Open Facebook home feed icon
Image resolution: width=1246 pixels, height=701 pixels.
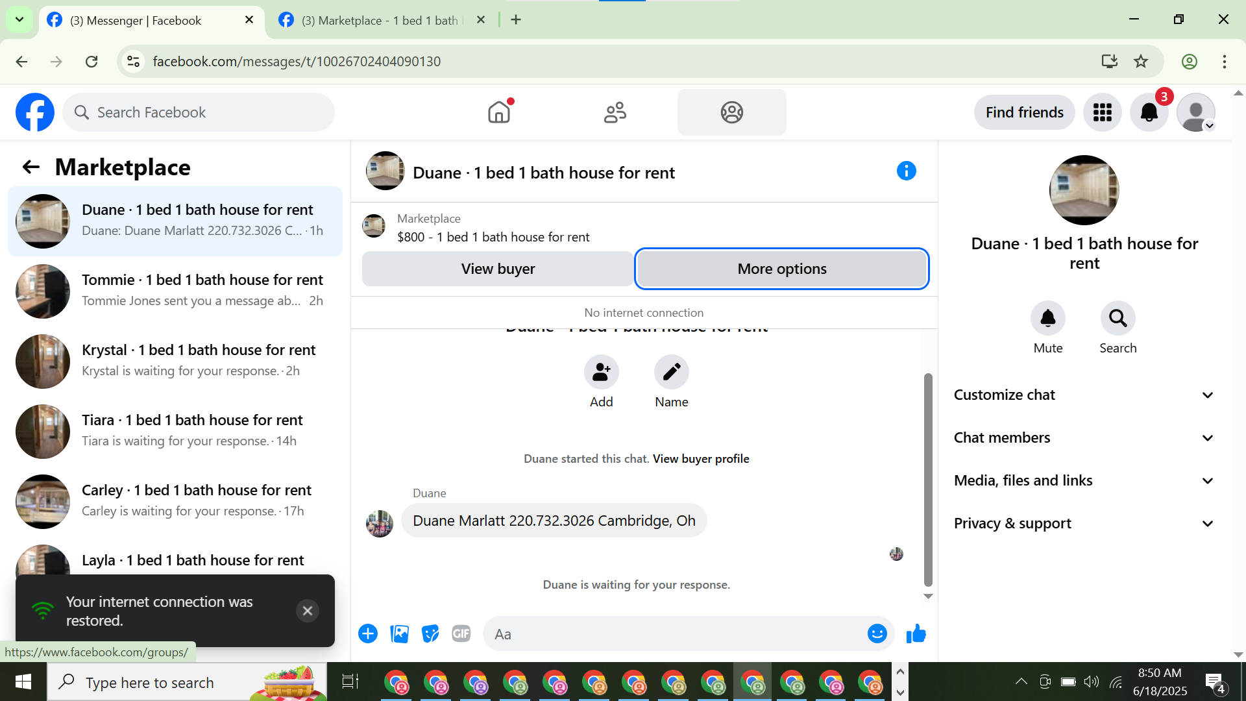499,112
